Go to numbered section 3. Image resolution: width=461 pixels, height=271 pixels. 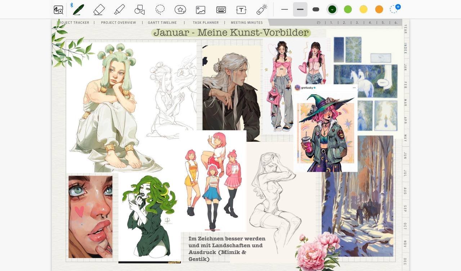[x=358, y=23]
